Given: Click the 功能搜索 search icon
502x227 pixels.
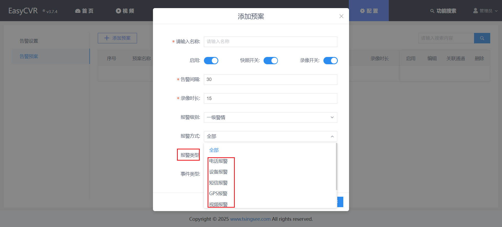Looking at the screenshot, I should point(432,11).
